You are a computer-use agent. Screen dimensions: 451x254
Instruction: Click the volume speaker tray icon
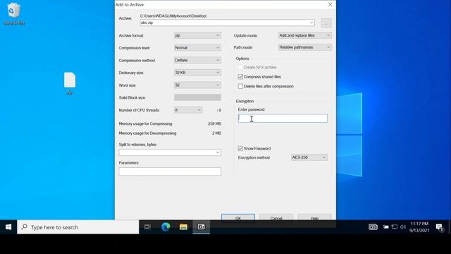[403, 227]
